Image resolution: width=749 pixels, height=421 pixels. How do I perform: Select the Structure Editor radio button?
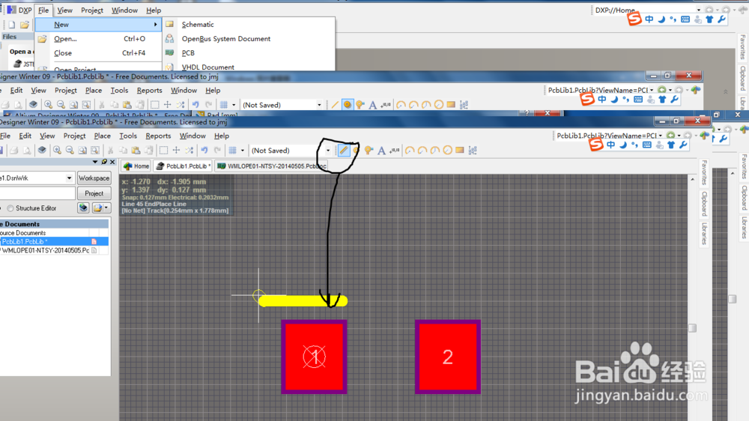pyautogui.click(x=10, y=208)
